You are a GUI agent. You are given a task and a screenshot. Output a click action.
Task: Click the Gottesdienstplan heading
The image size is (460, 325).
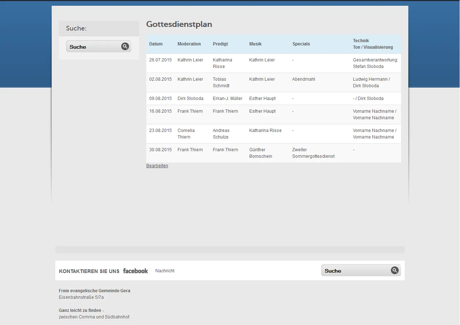(x=179, y=24)
